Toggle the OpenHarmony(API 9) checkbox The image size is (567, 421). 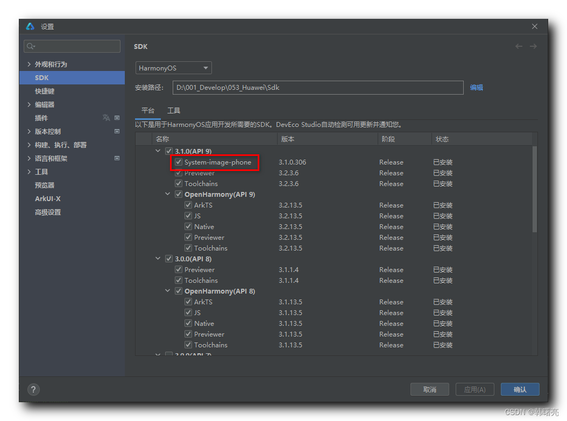[179, 194]
